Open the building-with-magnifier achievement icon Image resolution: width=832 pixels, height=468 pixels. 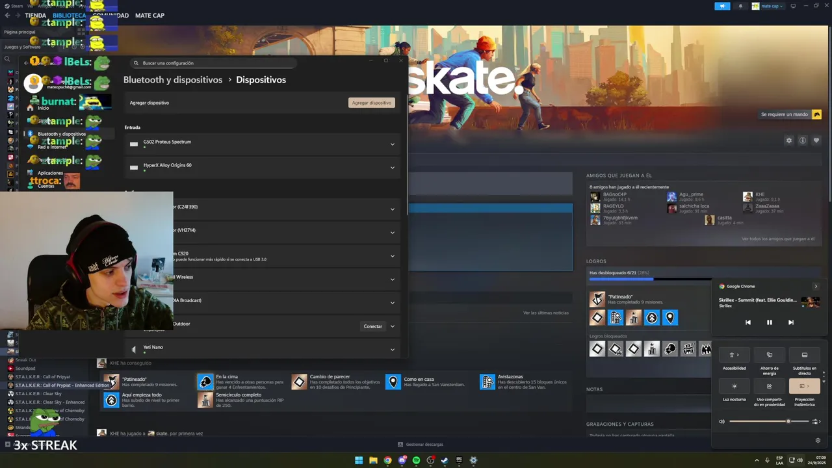[x=616, y=317]
